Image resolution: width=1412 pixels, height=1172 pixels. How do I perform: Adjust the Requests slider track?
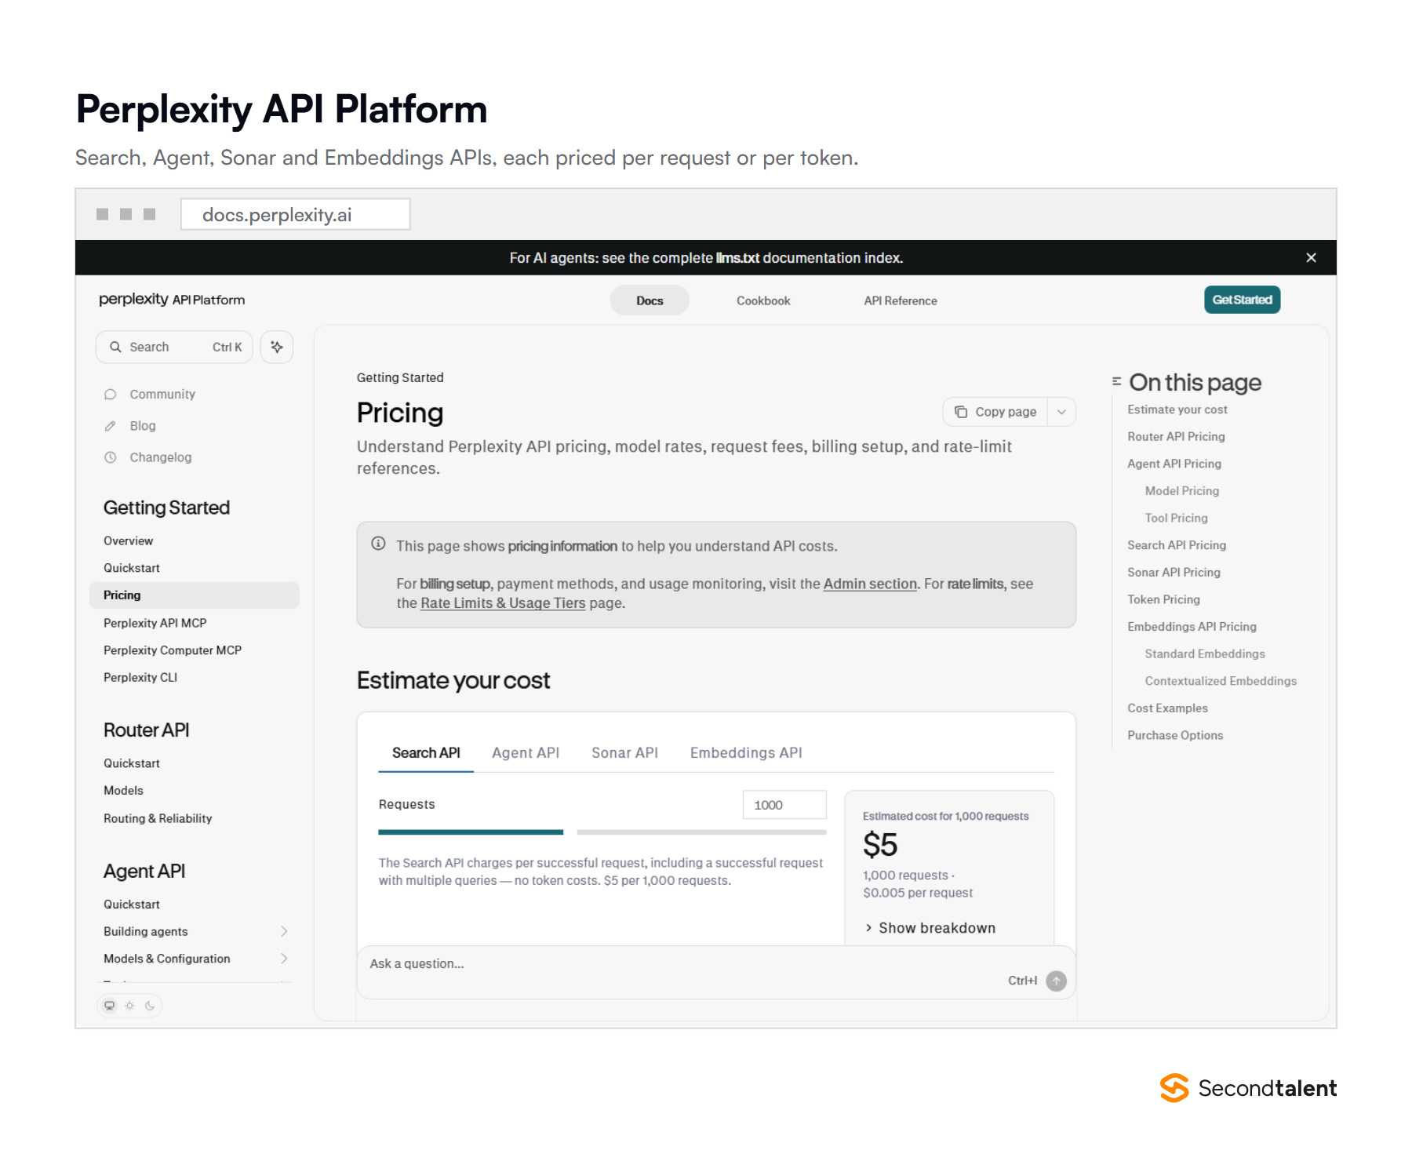click(602, 832)
